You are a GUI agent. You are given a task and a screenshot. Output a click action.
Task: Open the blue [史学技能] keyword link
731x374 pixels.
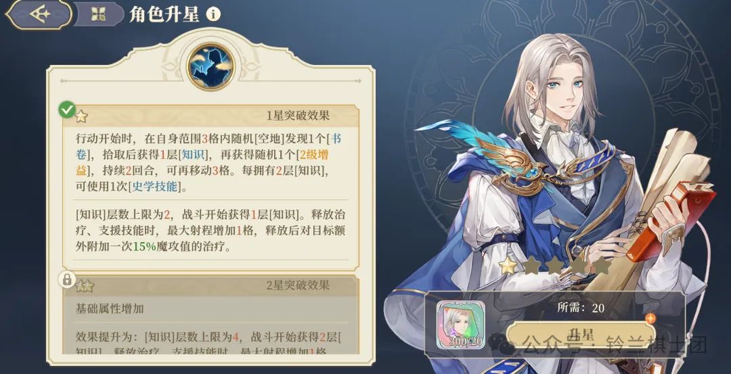click(155, 187)
